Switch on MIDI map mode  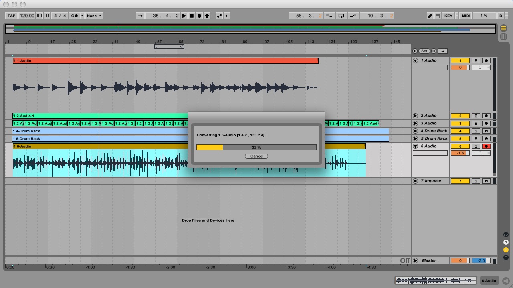pyautogui.click(x=465, y=16)
